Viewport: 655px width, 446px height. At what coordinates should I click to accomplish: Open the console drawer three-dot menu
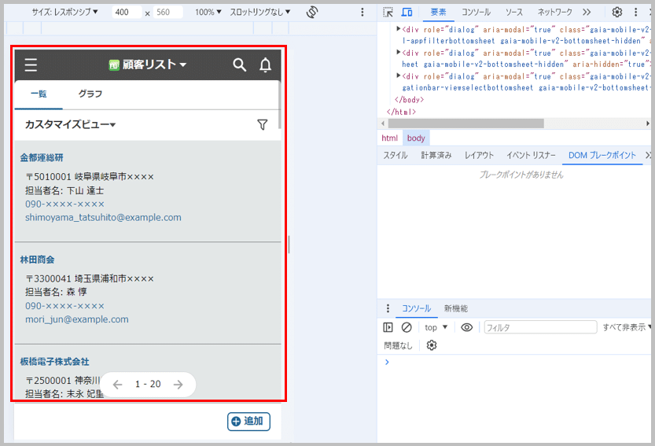(x=388, y=308)
